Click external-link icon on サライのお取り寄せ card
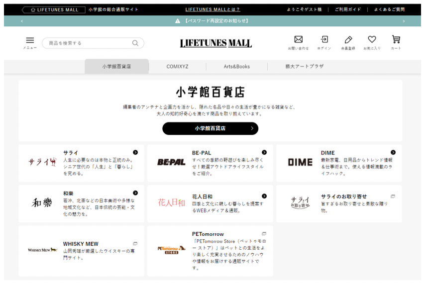The width and height of the screenshot is (426, 284). point(393,196)
